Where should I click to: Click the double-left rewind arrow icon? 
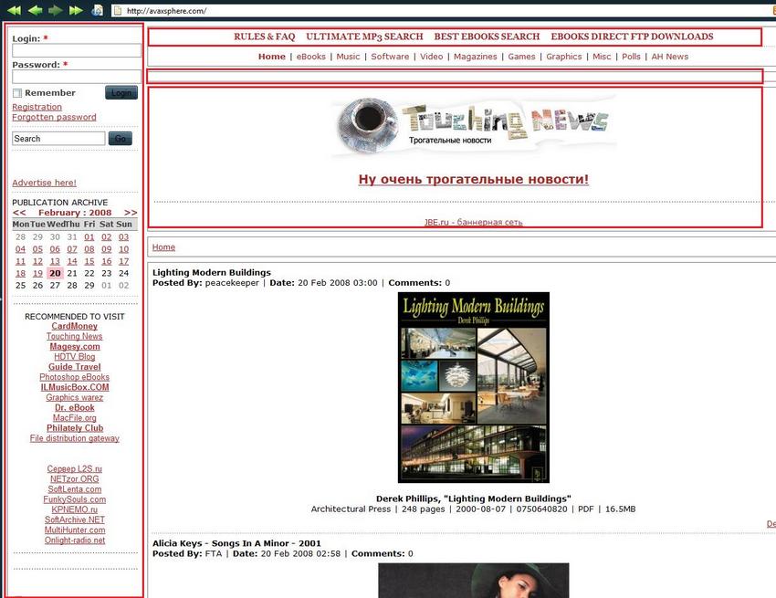(14, 10)
